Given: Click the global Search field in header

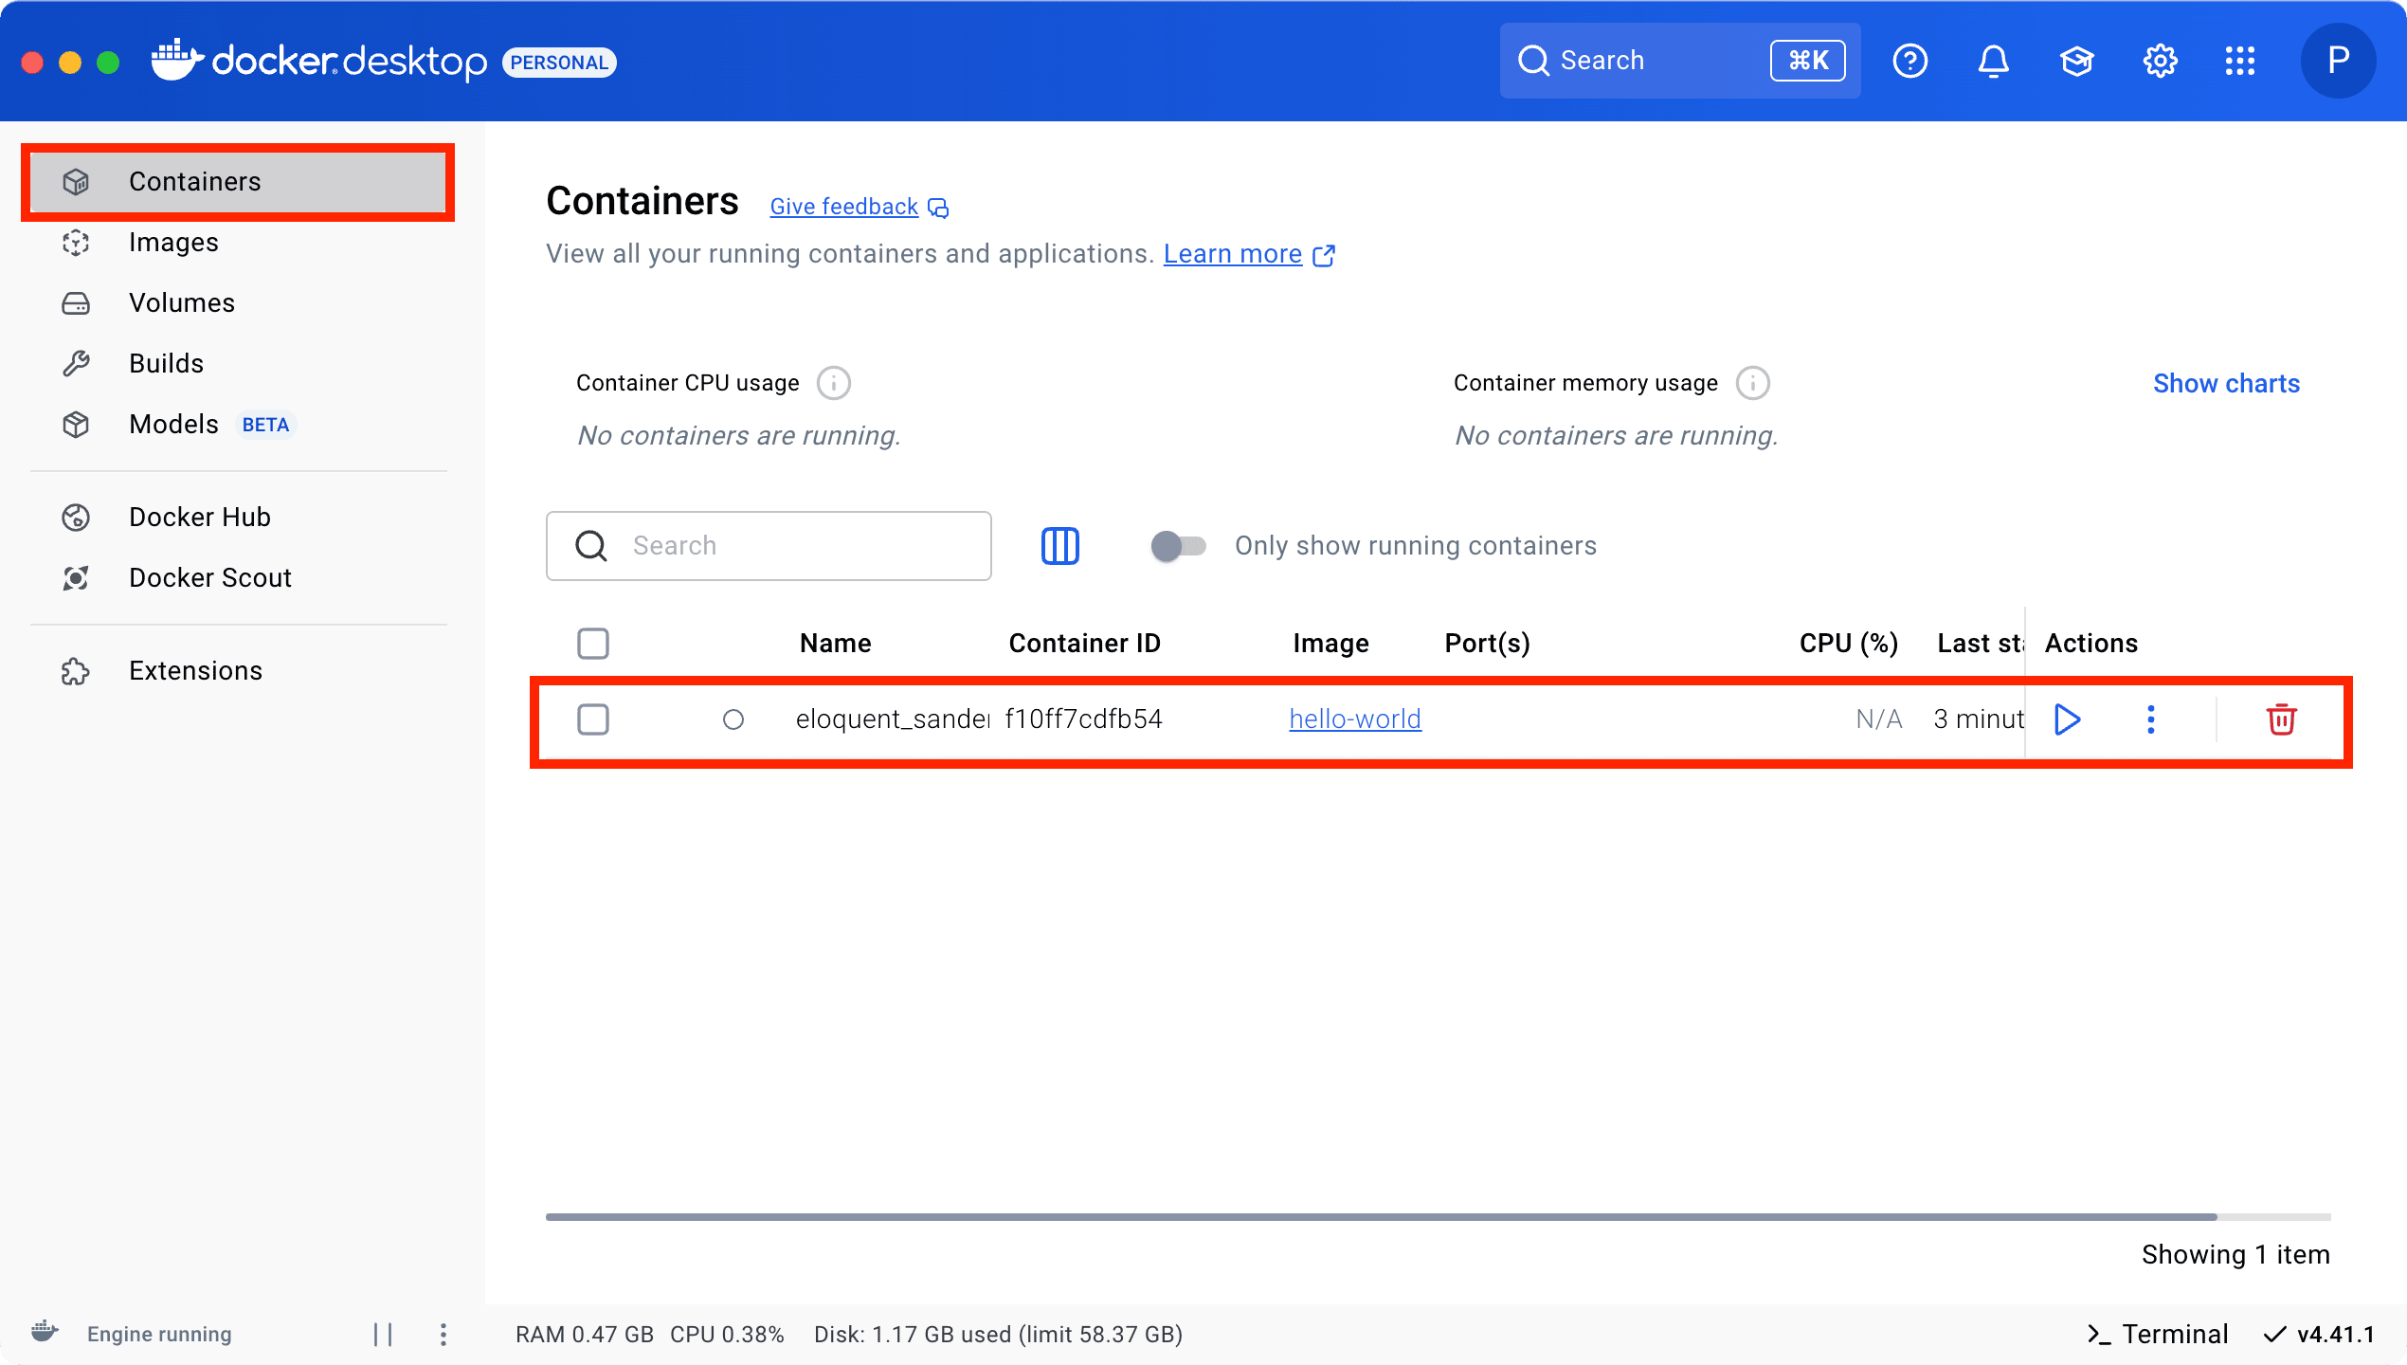Looking at the screenshot, I should pos(1679,61).
